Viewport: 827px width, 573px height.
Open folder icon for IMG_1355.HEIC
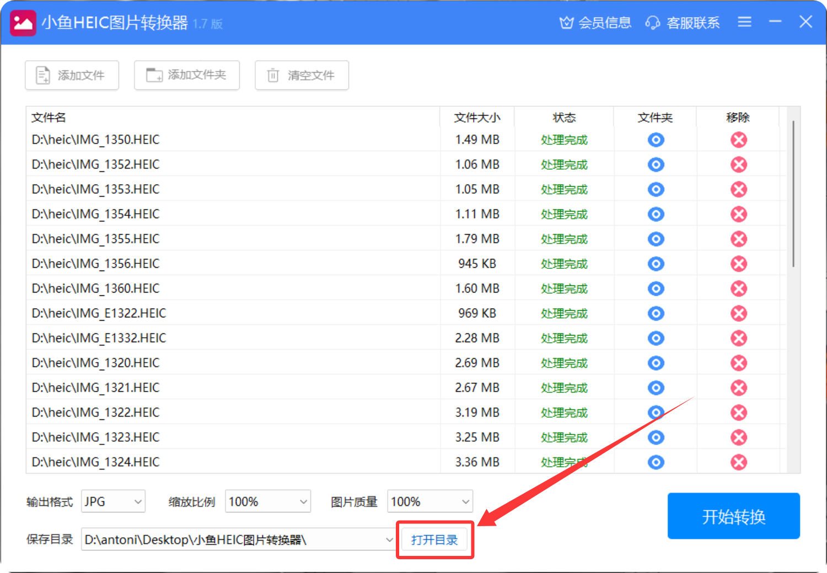coord(656,239)
